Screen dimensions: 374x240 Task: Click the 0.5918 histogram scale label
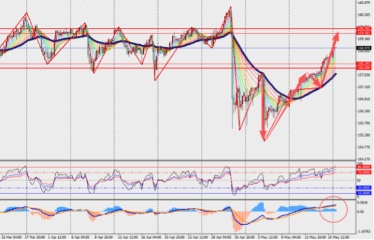(362, 202)
